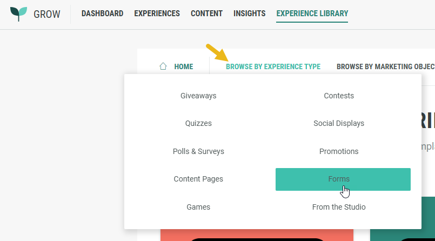
Task: Choose Contests from the menu
Action: [339, 96]
